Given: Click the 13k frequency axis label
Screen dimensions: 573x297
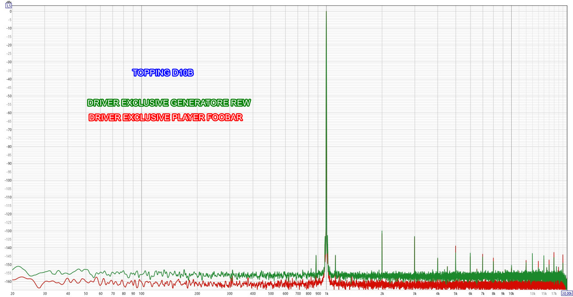Looking at the screenshot, I should pos(532,293).
